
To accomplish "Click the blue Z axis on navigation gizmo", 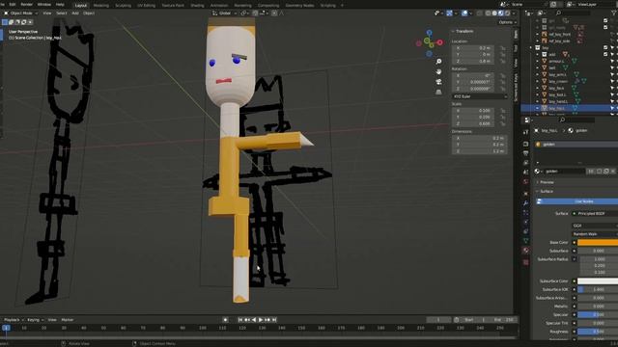I will pos(429,33).
